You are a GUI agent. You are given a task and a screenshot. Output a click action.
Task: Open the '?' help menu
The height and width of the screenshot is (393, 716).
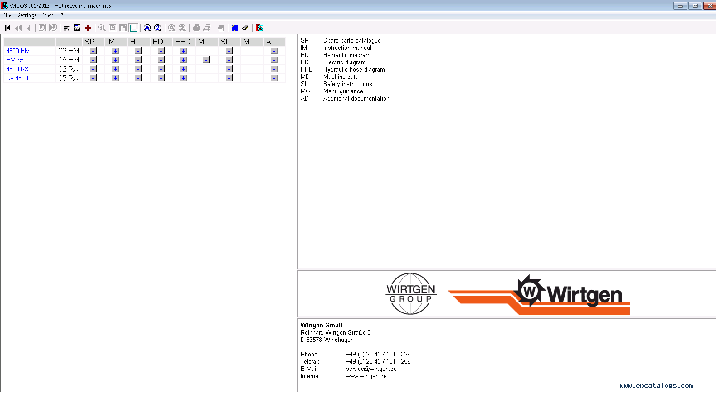62,15
